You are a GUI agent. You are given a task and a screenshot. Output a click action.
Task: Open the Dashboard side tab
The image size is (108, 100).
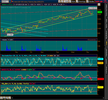[107, 53]
